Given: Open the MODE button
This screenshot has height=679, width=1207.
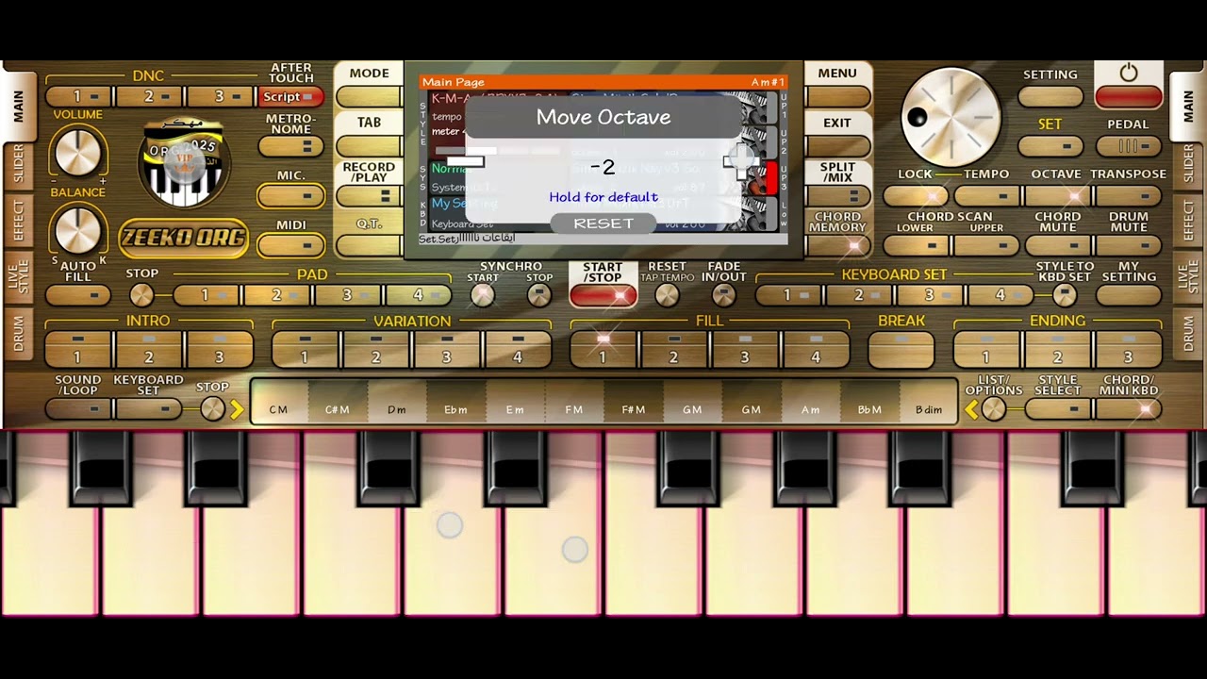Looking at the screenshot, I should click(x=369, y=96).
